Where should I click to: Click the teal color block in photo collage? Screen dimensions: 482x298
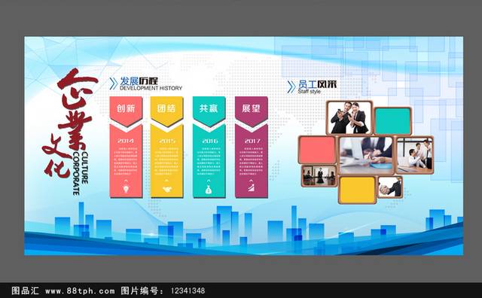(393, 121)
